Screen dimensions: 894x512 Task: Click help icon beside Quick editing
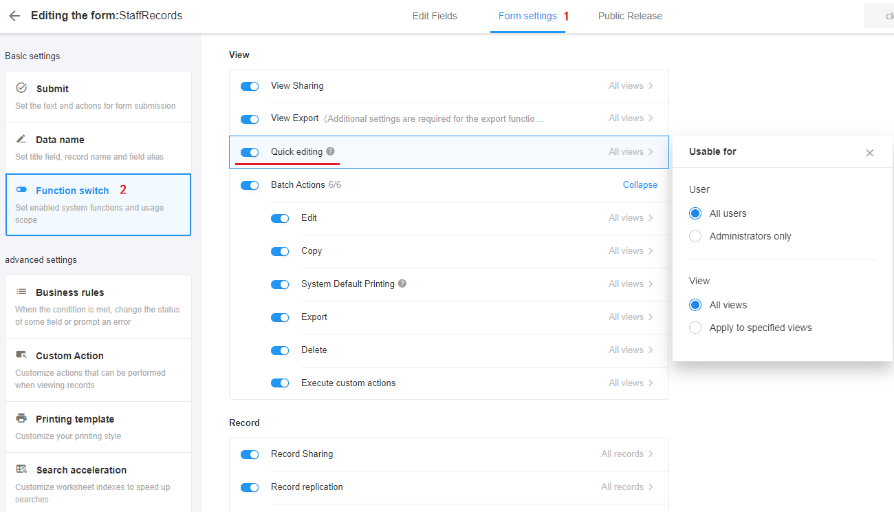[331, 151]
